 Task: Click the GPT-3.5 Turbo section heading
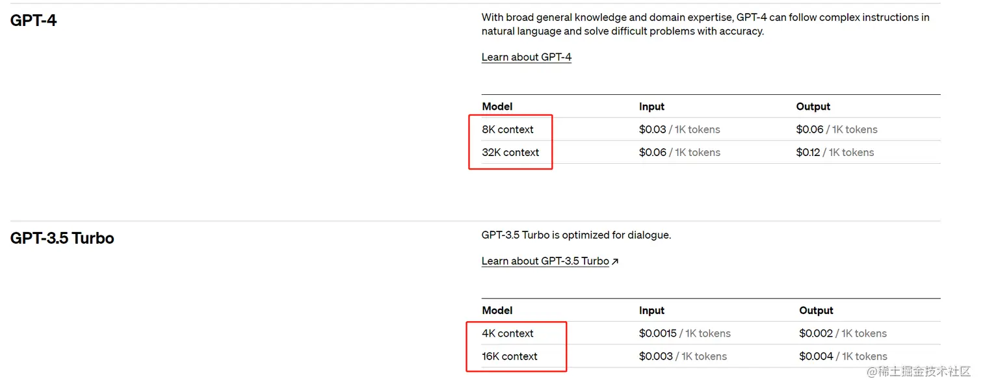(62, 238)
